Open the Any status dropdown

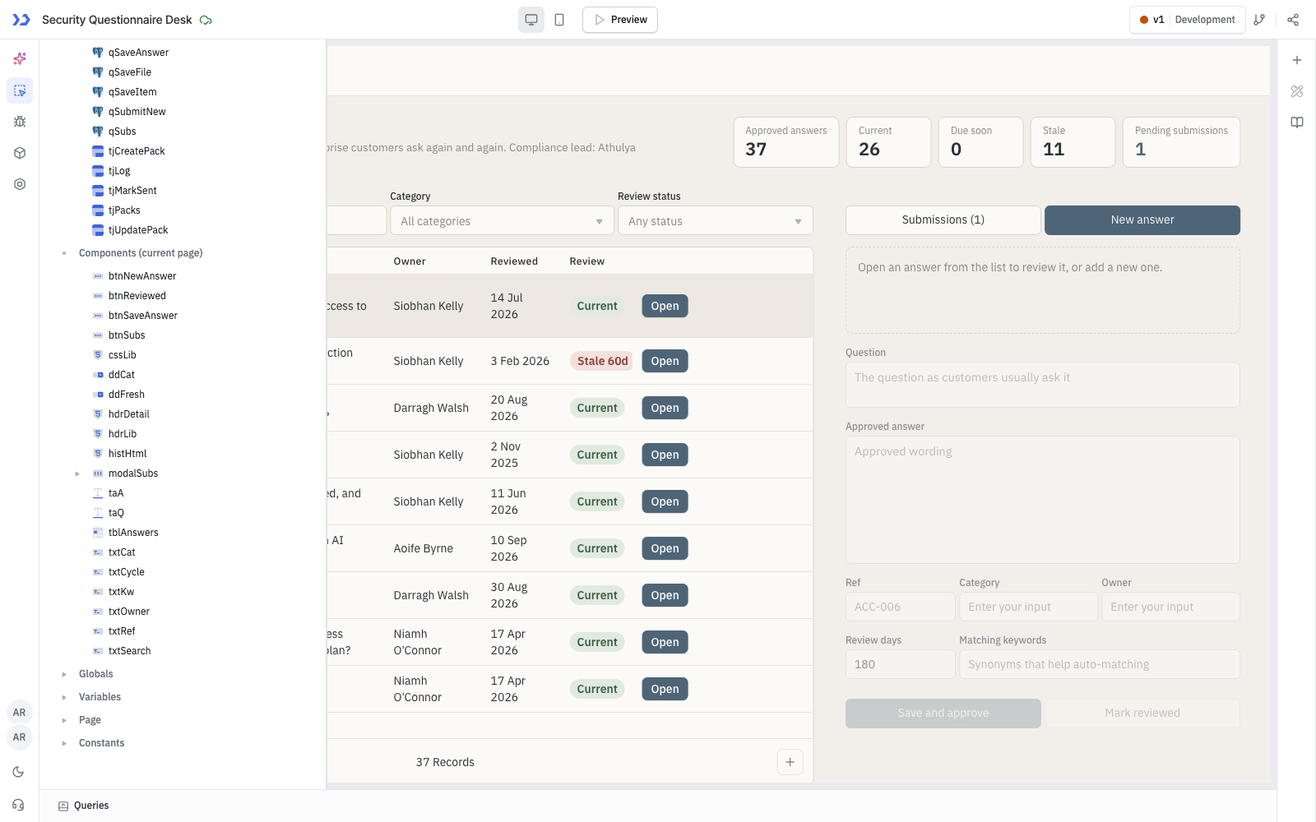[716, 221]
